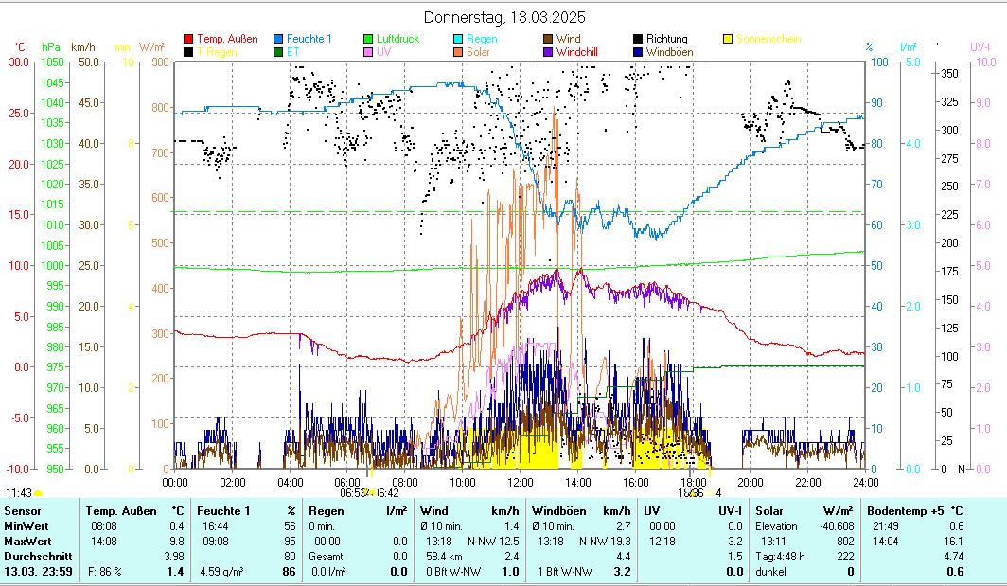Click the black Richtung legend swatch
The width and height of the screenshot is (1007, 586).
(x=638, y=39)
